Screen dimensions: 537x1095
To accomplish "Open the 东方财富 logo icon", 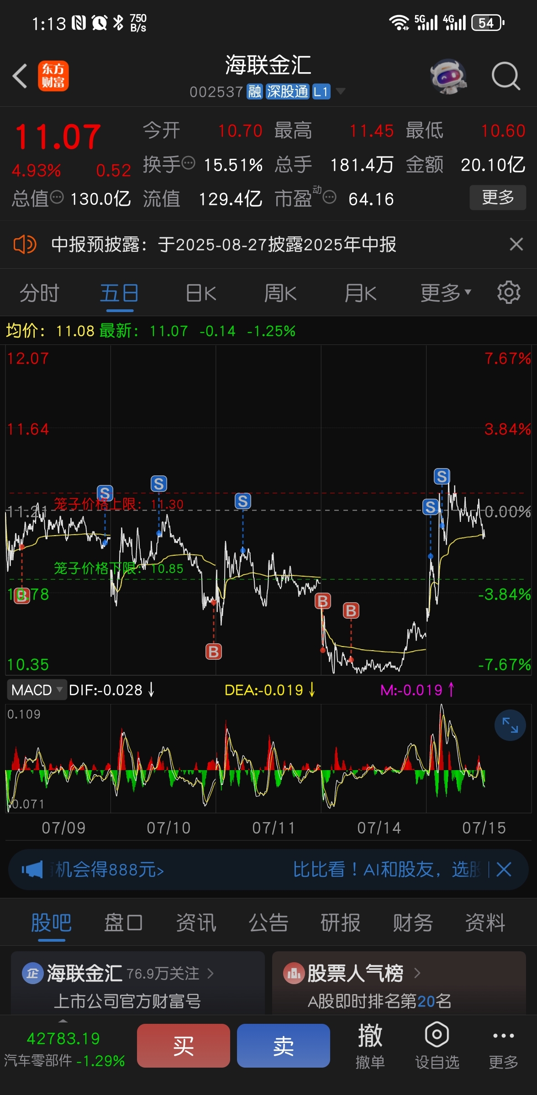I will tap(53, 76).
